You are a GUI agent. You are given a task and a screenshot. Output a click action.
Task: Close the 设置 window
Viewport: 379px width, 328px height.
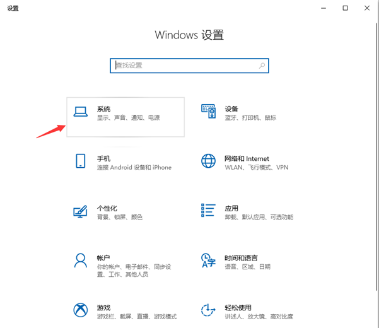(367, 8)
